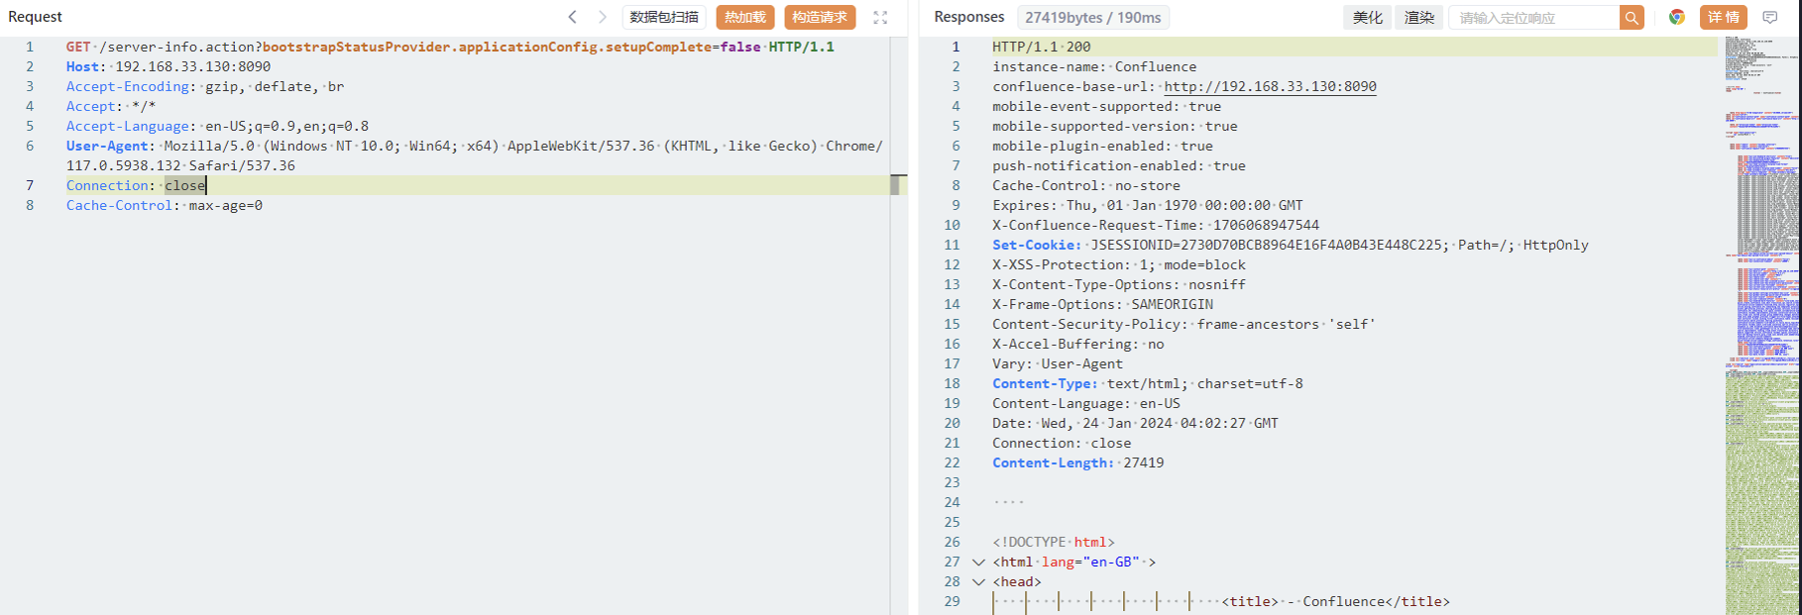Click 渲染 to render the response

[1419, 17]
